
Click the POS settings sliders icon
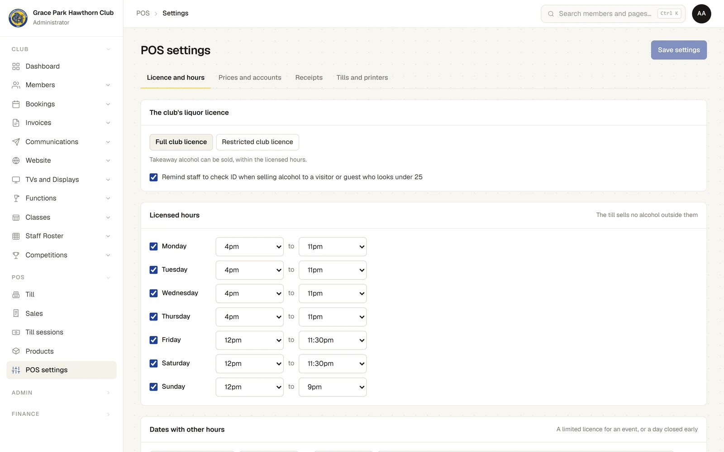16,370
